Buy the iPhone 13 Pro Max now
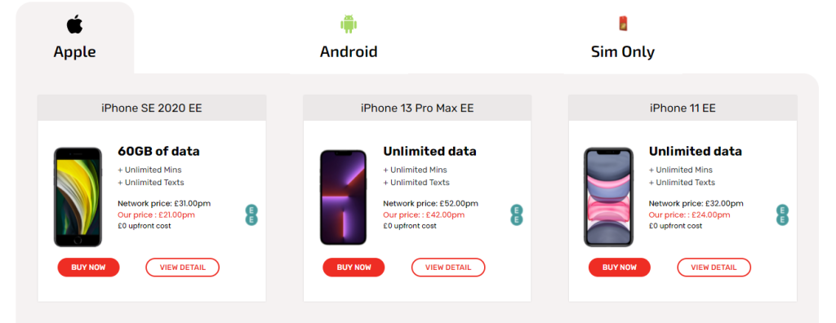This screenshot has height=323, width=836. pyautogui.click(x=354, y=268)
